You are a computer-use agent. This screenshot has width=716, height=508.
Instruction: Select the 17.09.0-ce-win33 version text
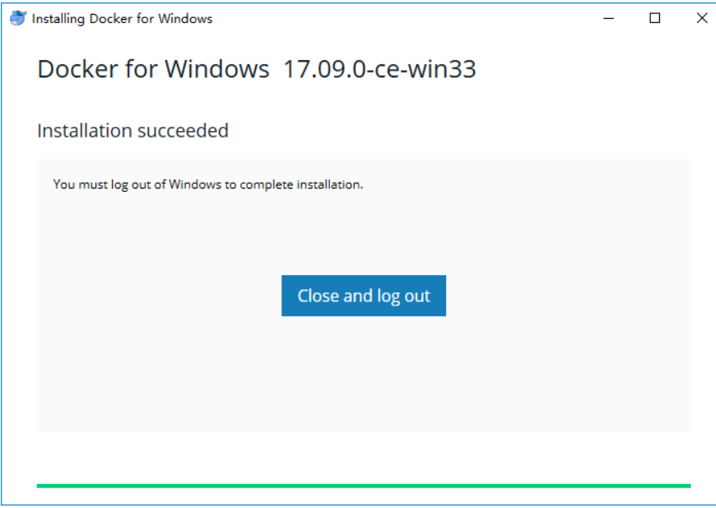tap(379, 69)
